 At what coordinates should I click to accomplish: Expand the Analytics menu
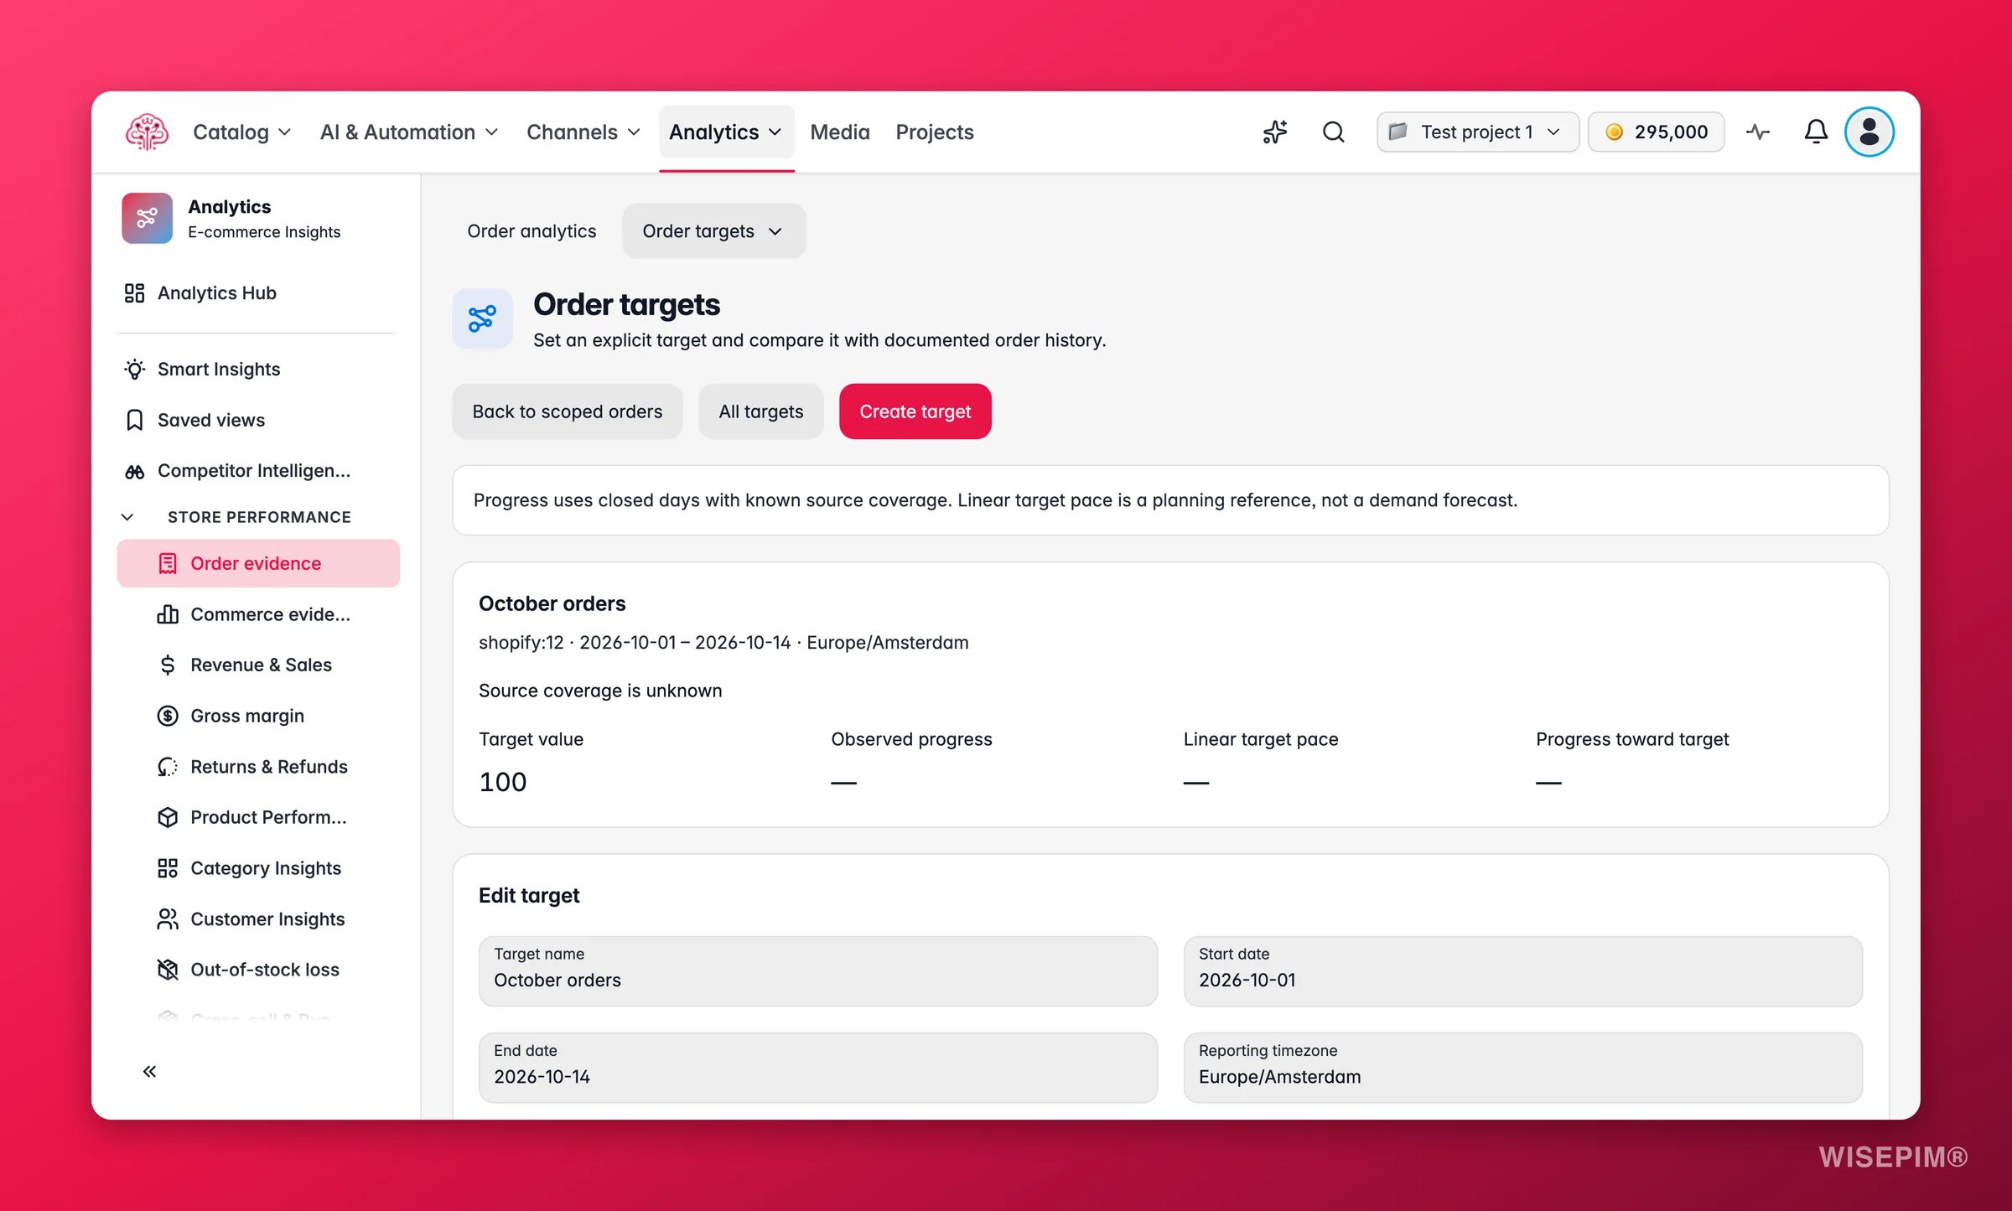[726, 132]
